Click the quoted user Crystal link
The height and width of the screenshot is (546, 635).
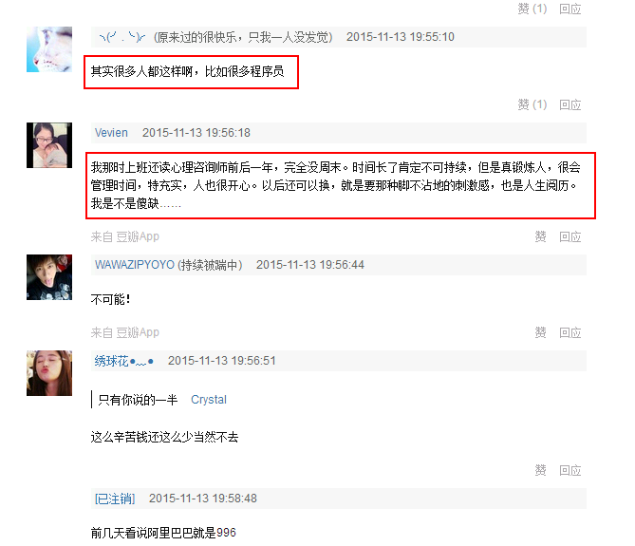click(x=209, y=400)
